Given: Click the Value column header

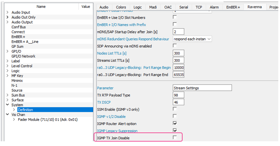Looking at the screenshot, I should click(x=85, y=6).
